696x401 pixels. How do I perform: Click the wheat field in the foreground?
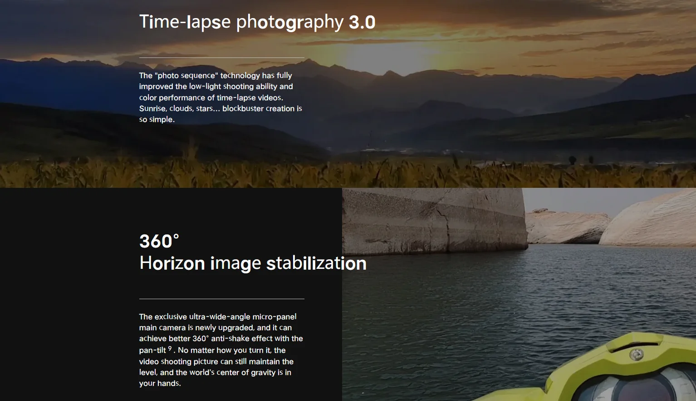pos(318,174)
